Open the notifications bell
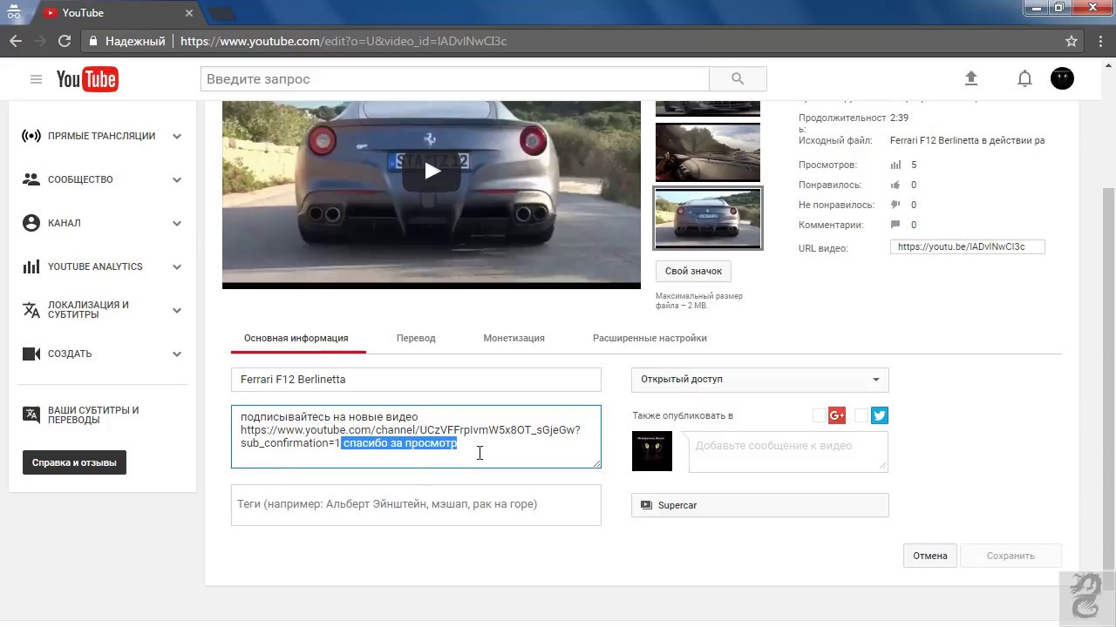1116x627 pixels. (x=1025, y=79)
